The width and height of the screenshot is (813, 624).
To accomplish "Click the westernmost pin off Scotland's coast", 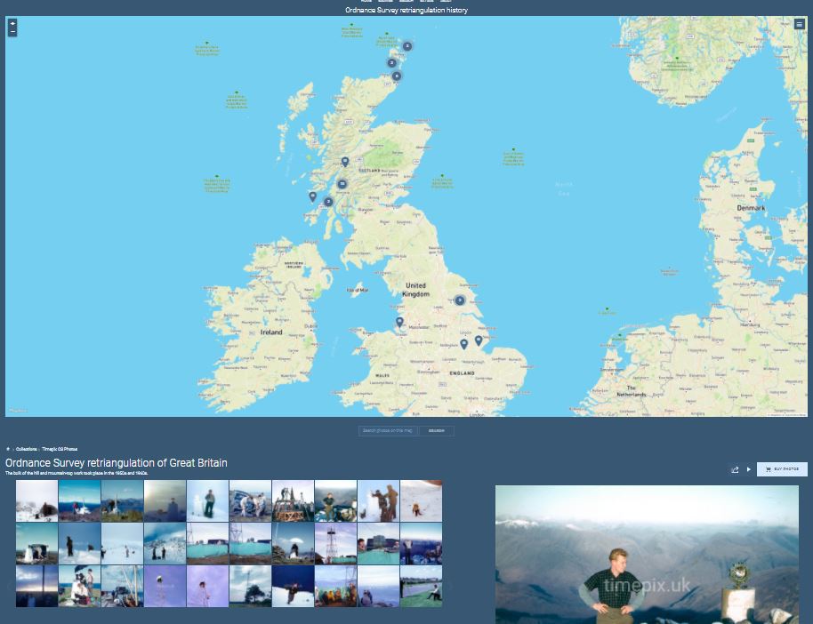I will click(312, 196).
